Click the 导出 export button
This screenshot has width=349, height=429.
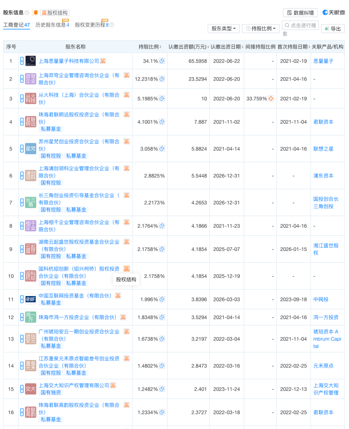point(333,29)
